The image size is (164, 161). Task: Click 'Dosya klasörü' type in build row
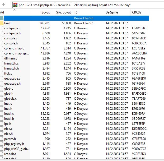[83, 23]
